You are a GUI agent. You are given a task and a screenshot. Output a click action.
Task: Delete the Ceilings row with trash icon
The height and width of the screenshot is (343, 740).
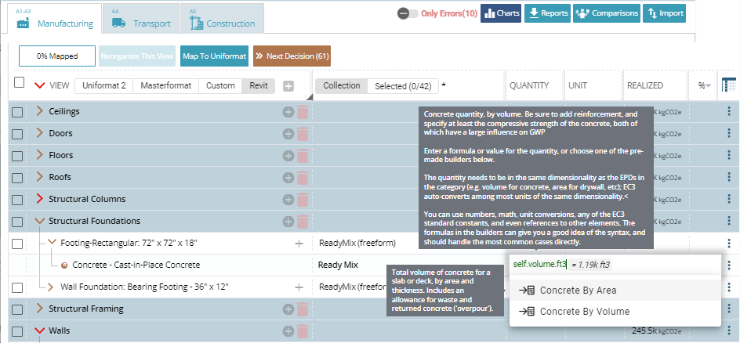[303, 112]
